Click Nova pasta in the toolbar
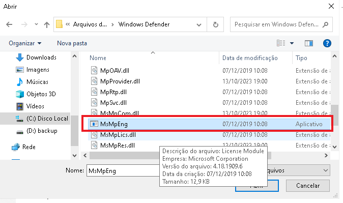This screenshot has height=203, width=343. (x=72, y=43)
